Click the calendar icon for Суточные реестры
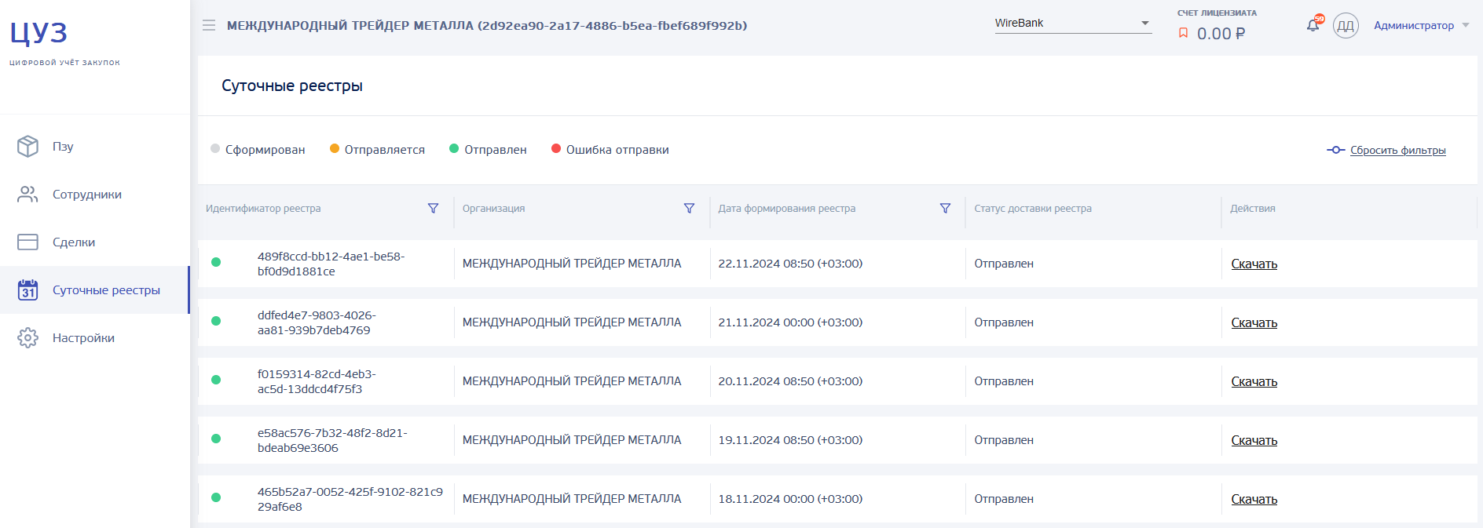Viewport: 1483px width, 528px height. click(x=27, y=289)
